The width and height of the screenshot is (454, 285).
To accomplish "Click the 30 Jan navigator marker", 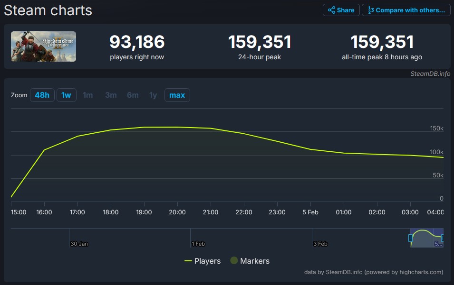I will [79, 244].
